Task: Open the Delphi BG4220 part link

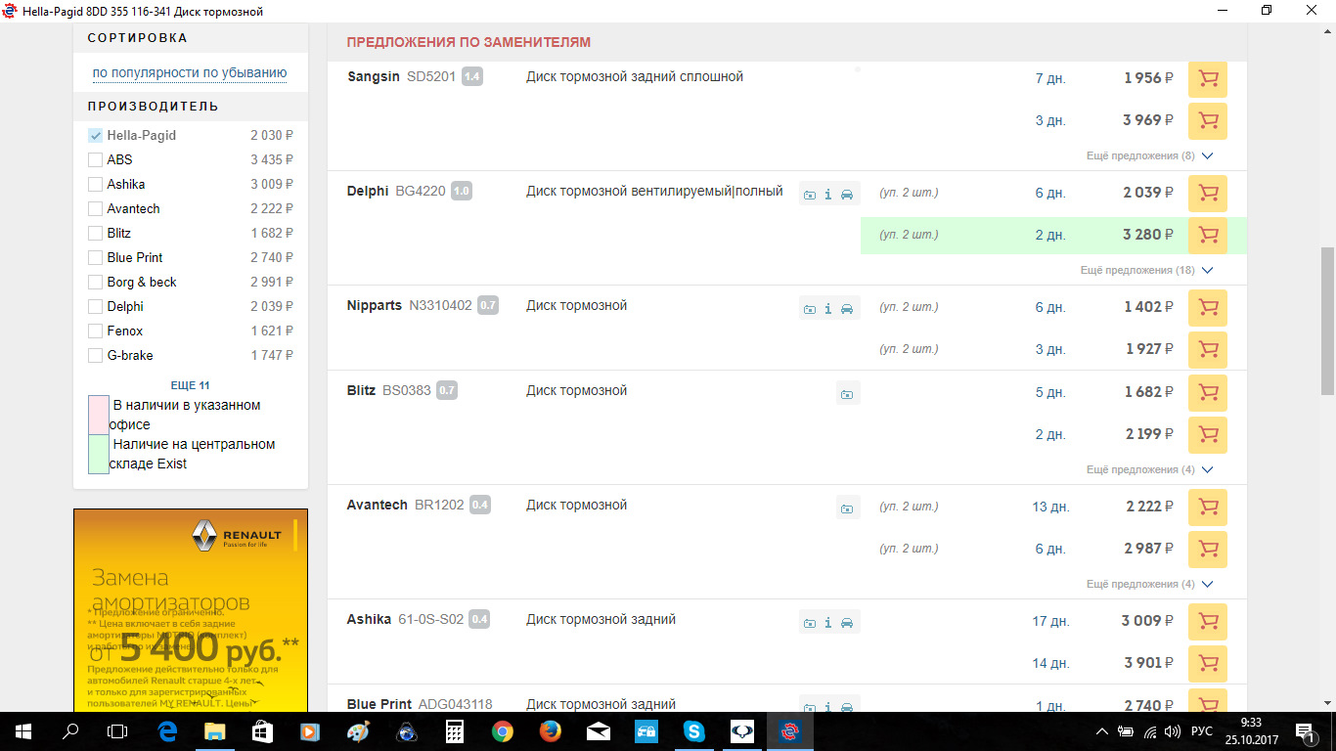Action: pyautogui.click(x=396, y=192)
